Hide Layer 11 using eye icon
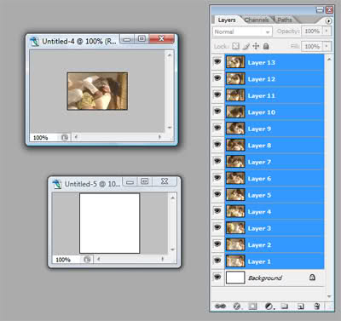The height and width of the screenshot is (321, 341). pos(217,95)
